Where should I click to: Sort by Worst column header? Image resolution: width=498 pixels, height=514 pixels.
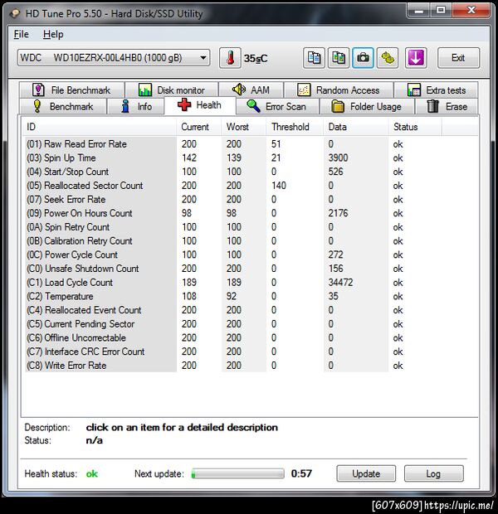click(x=244, y=127)
